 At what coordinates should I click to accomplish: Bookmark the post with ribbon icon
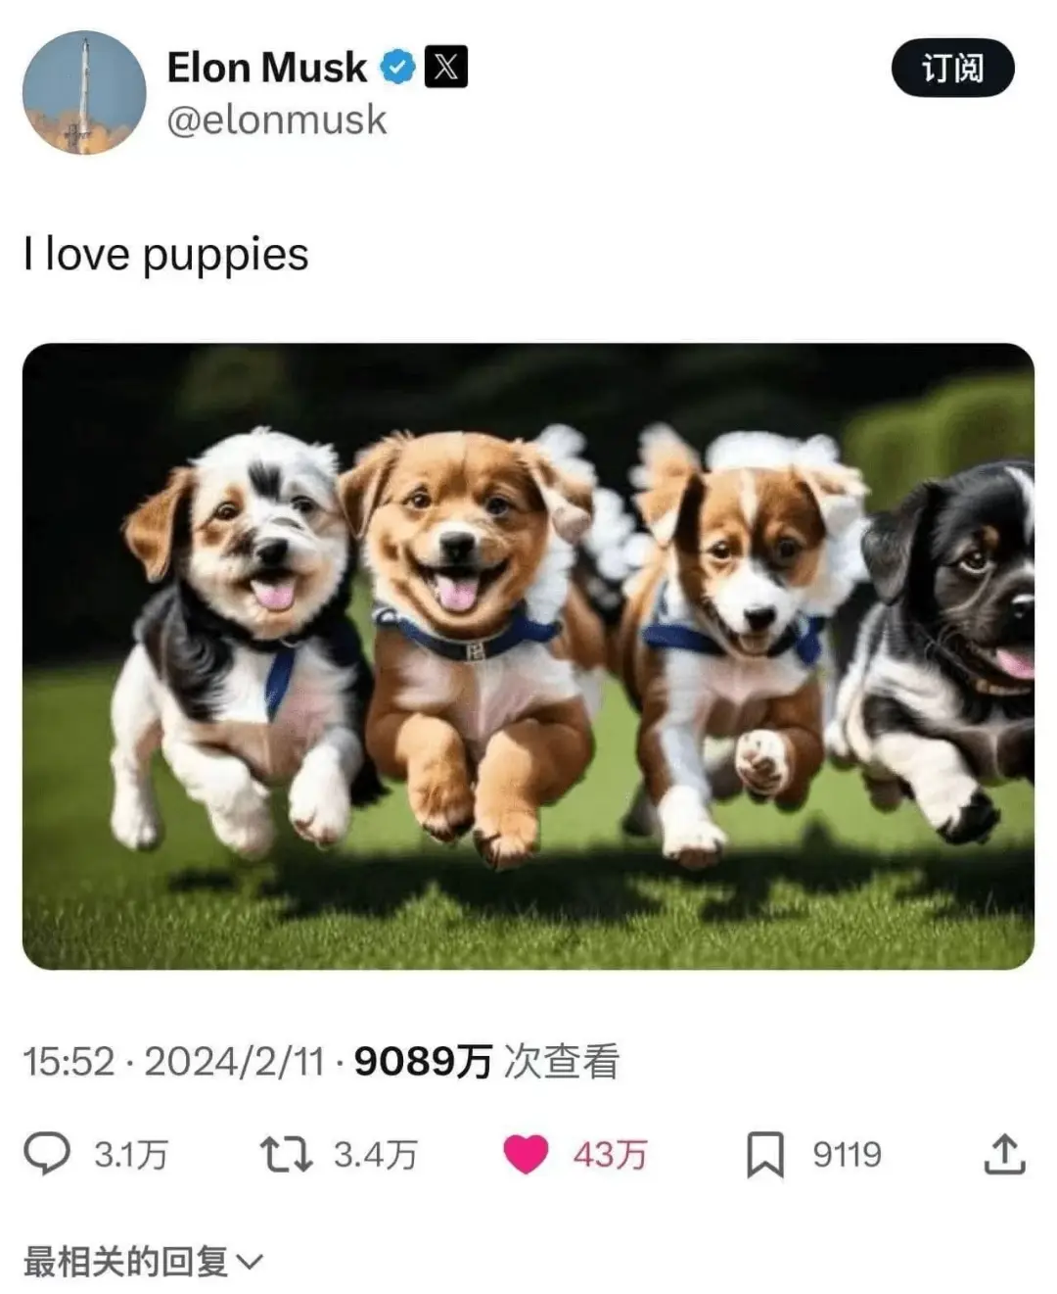(765, 1154)
